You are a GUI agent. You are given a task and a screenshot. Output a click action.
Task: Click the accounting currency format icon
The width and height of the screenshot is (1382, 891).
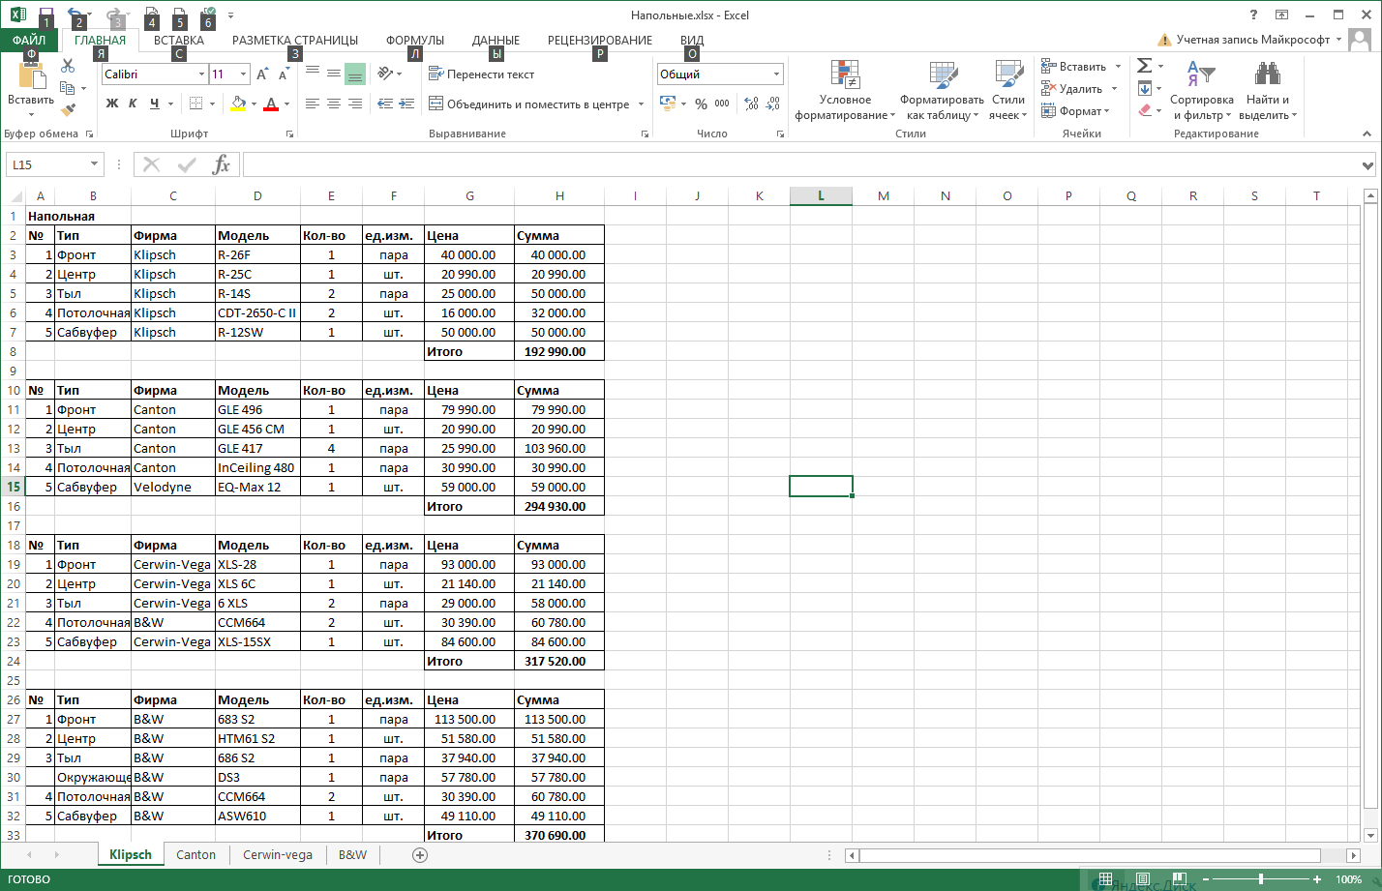pos(667,104)
